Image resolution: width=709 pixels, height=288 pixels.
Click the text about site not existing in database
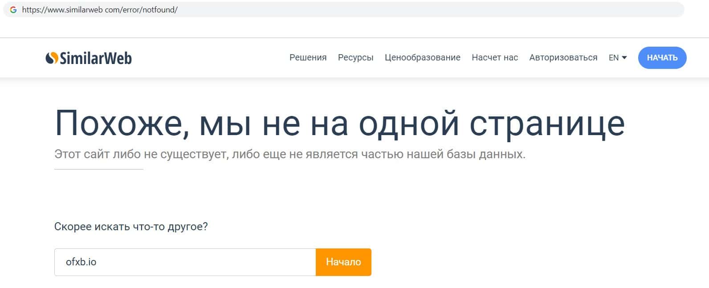[290, 154]
